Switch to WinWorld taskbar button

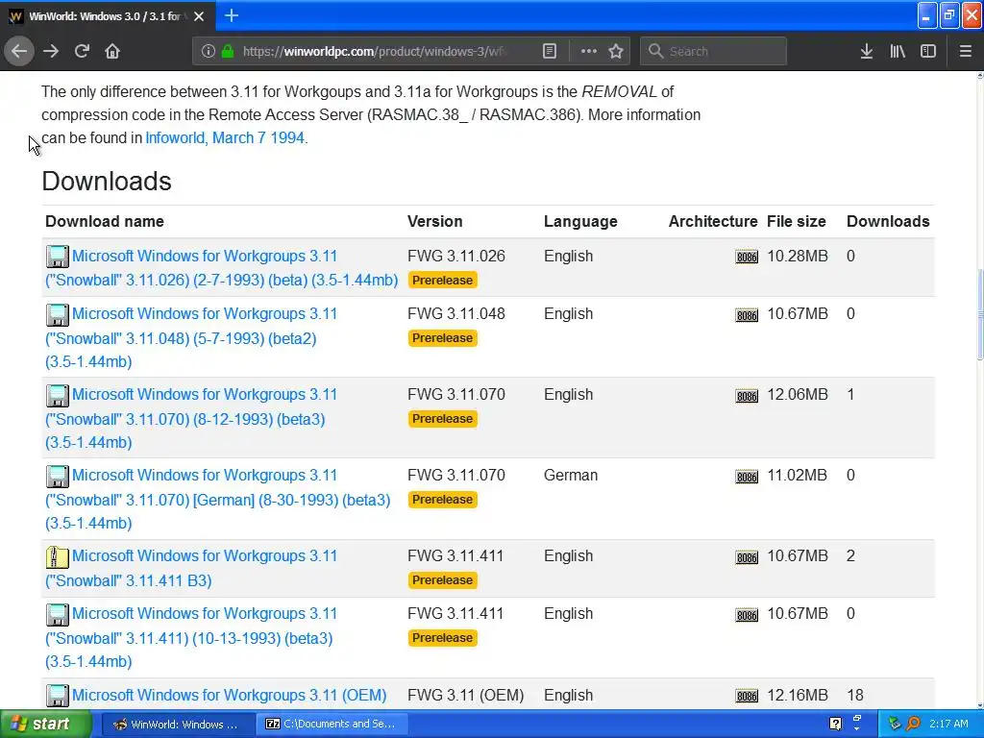pyautogui.click(x=177, y=724)
